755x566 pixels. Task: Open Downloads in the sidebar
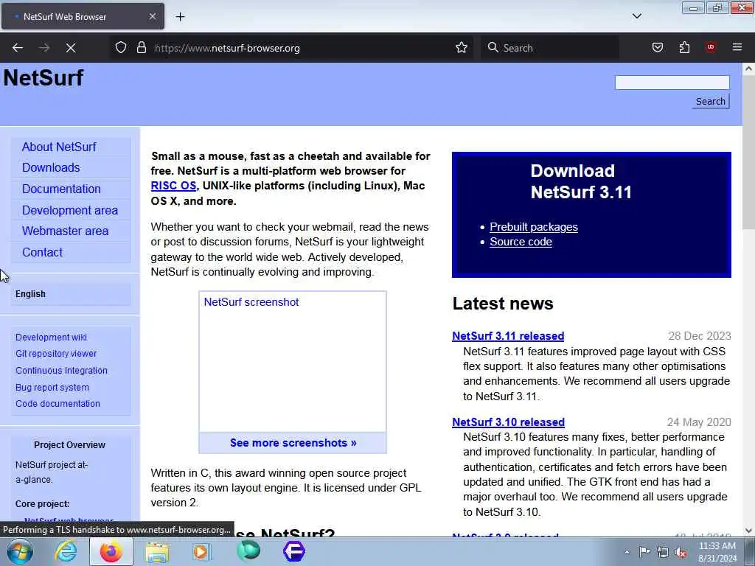pyautogui.click(x=51, y=167)
